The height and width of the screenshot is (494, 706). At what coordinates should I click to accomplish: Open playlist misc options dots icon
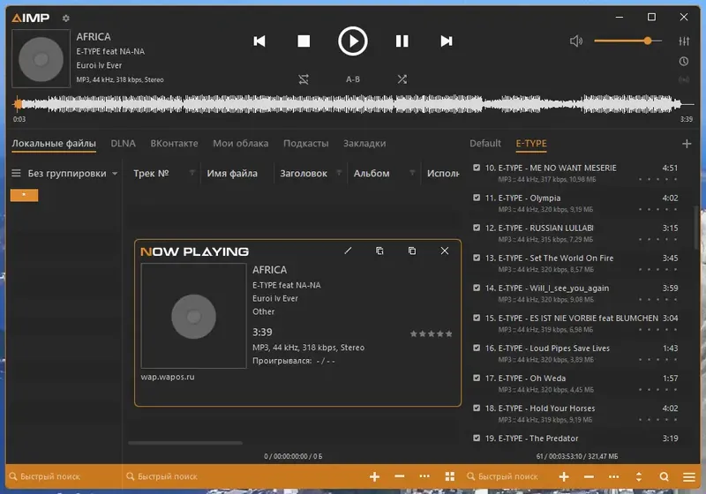[613, 476]
